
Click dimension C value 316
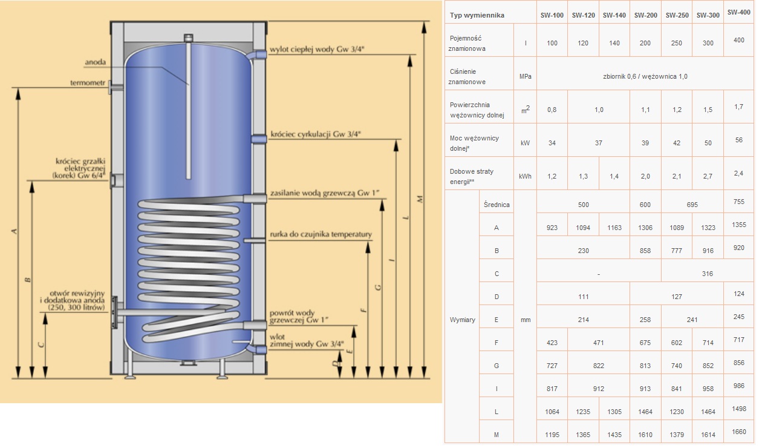[x=708, y=274]
